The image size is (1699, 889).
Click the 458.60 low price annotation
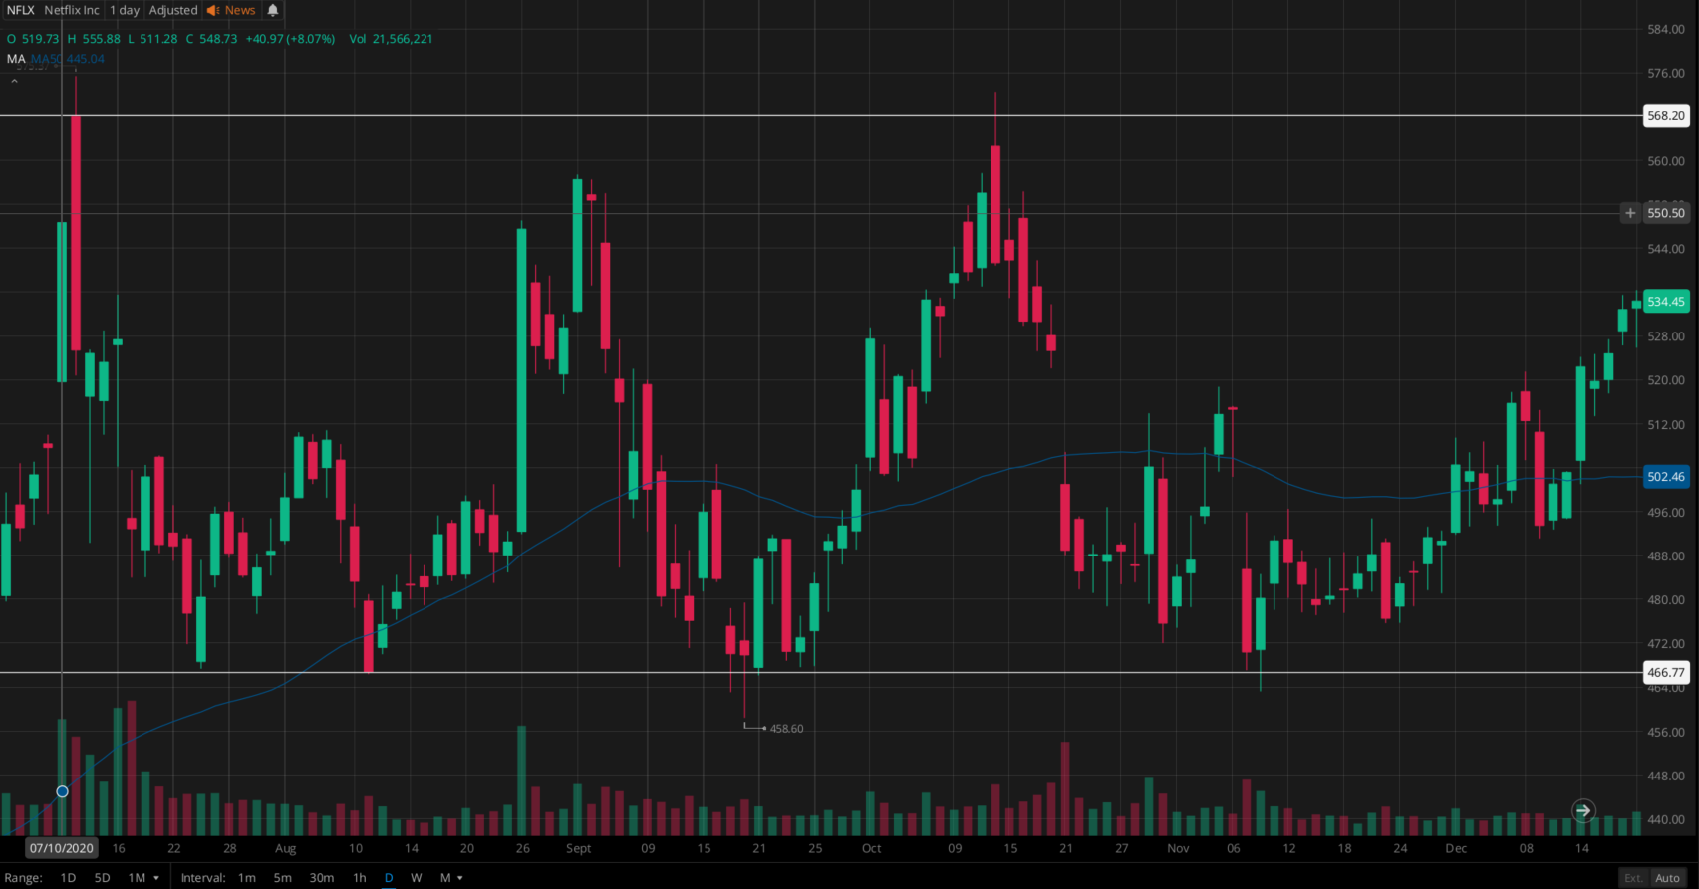coord(786,729)
